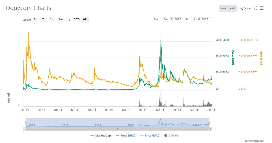Switch to Log Scale

[x=244, y=8]
